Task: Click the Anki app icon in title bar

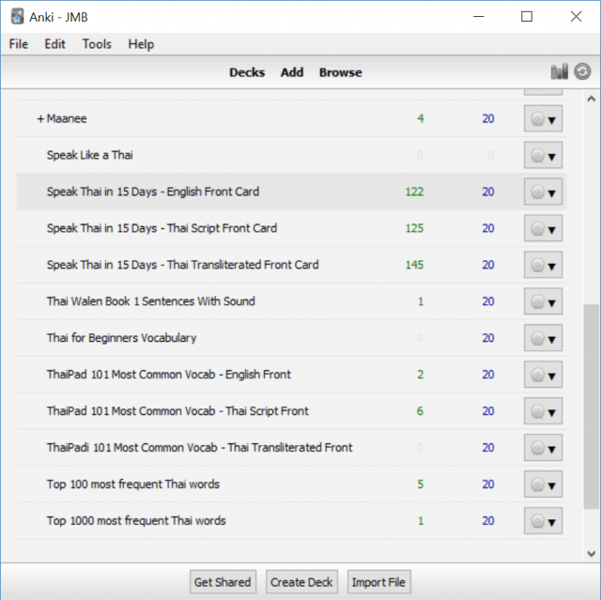Action: point(17,17)
